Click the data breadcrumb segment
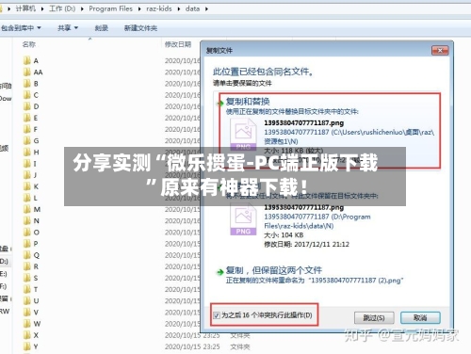This screenshot has height=354, width=471. (192, 8)
